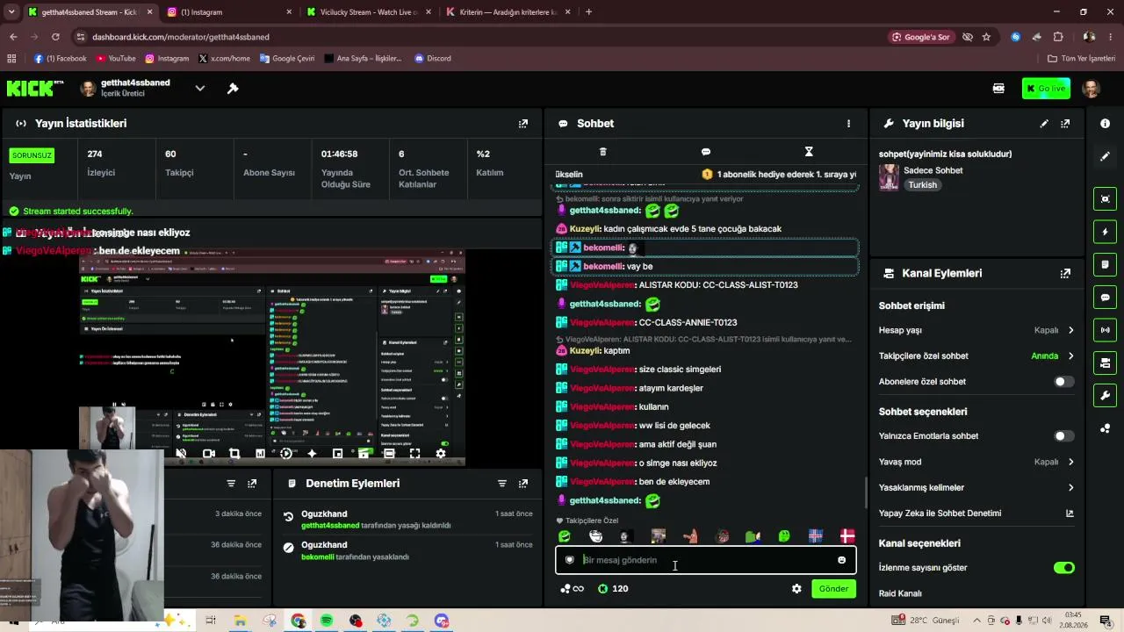Toggle the document page sidebar icon
The image size is (1124, 632).
[x=1105, y=264]
